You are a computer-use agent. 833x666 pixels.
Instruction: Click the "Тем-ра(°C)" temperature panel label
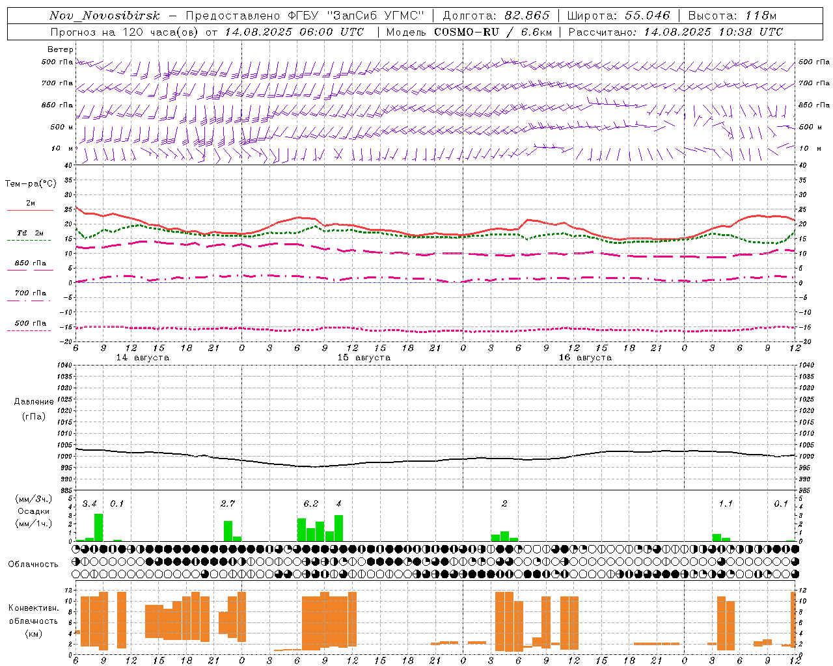pyautogui.click(x=31, y=184)
